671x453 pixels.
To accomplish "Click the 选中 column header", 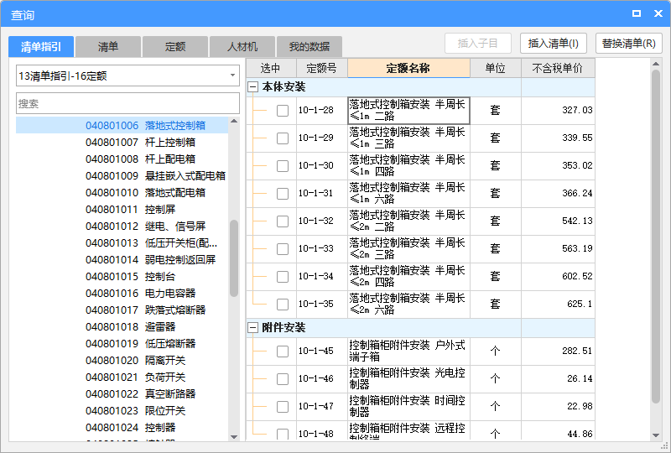I will [x=271, y=68].
